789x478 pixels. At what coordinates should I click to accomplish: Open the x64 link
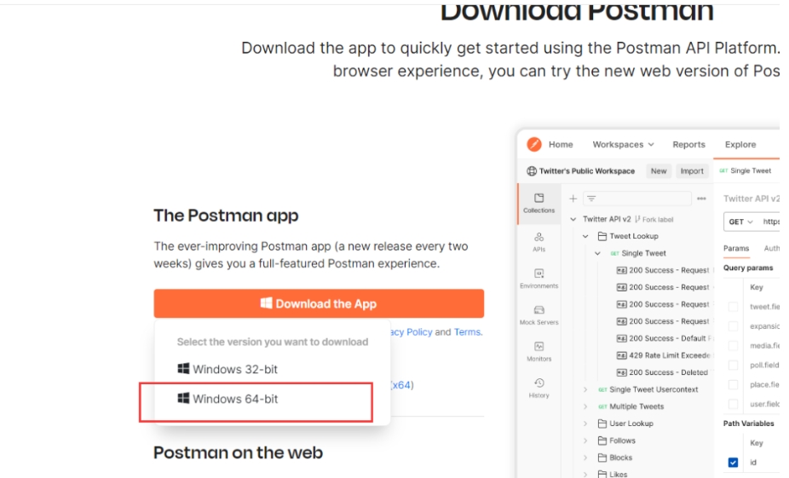point(401,385)
